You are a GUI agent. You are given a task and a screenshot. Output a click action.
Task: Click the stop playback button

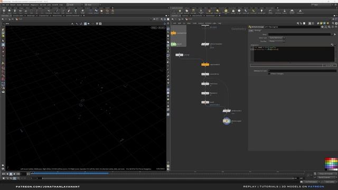[x=11, y=174]
